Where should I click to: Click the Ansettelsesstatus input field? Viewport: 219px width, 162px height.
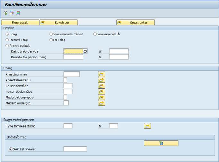(65, 80)
